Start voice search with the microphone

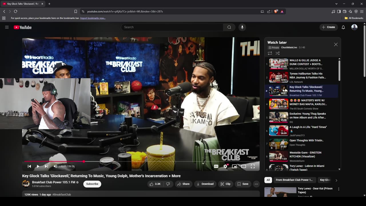click(x=242, y=27)
